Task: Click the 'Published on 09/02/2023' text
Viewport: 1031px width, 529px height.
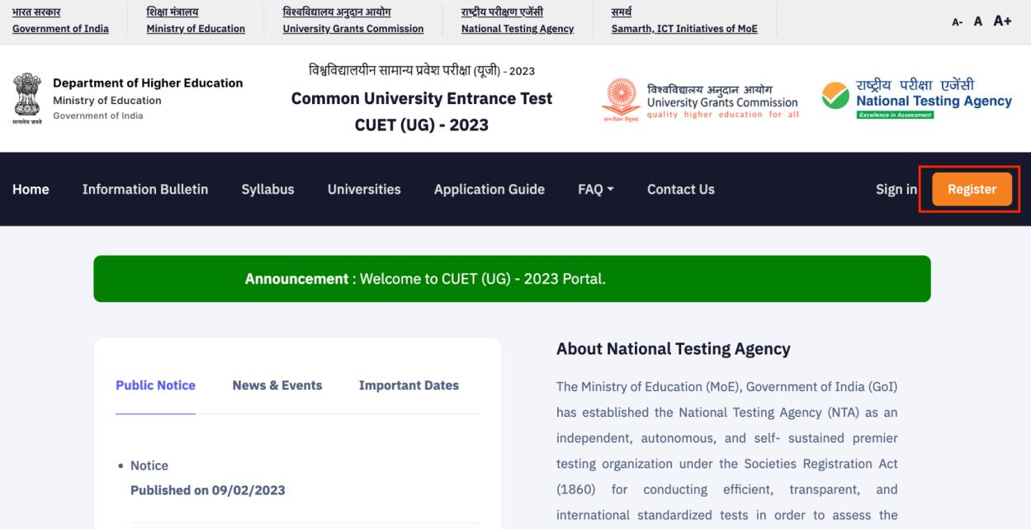Action: [208, 490]
